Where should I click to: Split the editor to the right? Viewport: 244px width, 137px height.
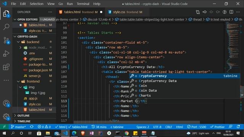coord(231,12)
